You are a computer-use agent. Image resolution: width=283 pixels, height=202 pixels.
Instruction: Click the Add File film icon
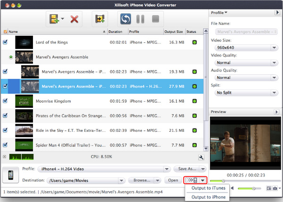(x=54, y=18)
